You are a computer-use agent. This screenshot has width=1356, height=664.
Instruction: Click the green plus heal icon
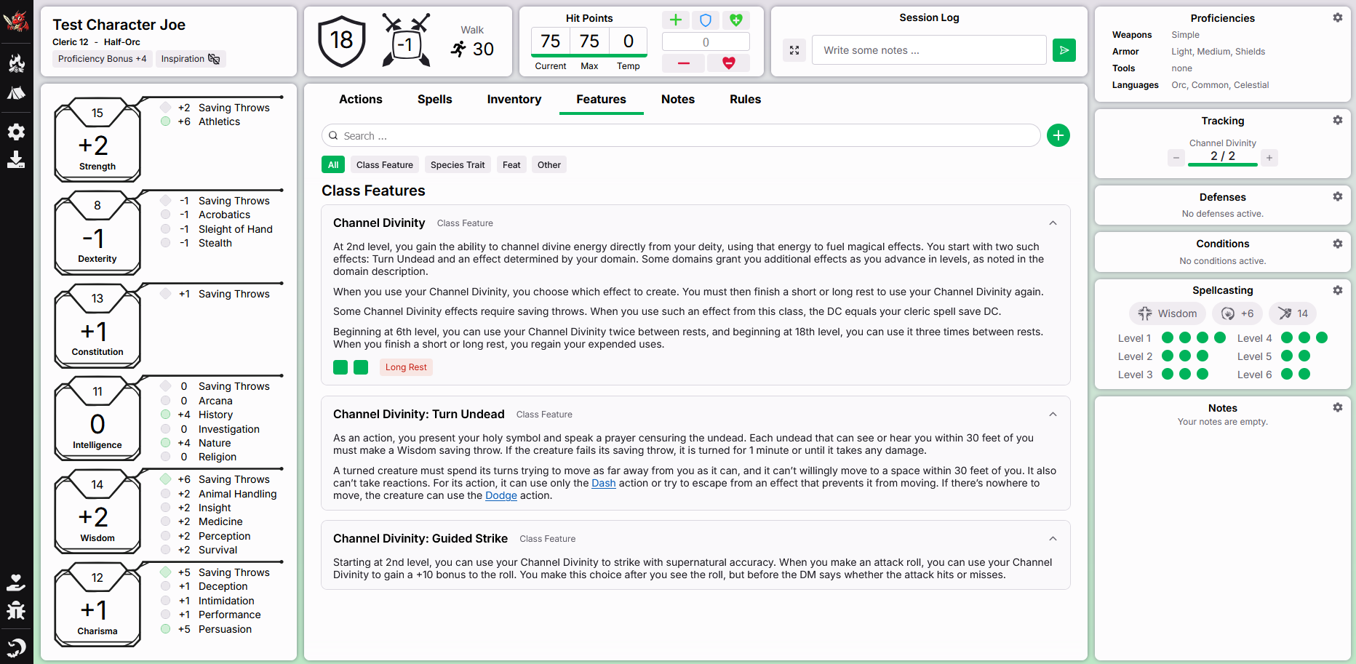pyautogui.click(x=676, y=20)
